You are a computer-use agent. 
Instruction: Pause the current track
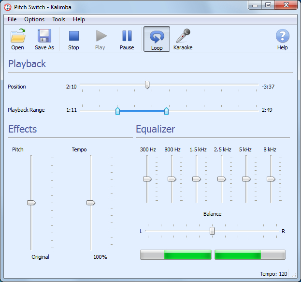click(x=127, y=39)
